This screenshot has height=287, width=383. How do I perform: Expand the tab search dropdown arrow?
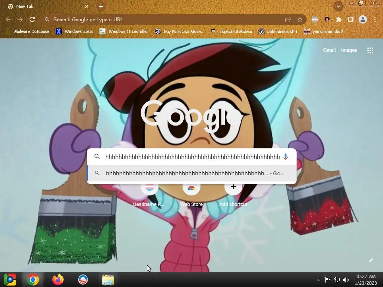click(x=338, y=7)
